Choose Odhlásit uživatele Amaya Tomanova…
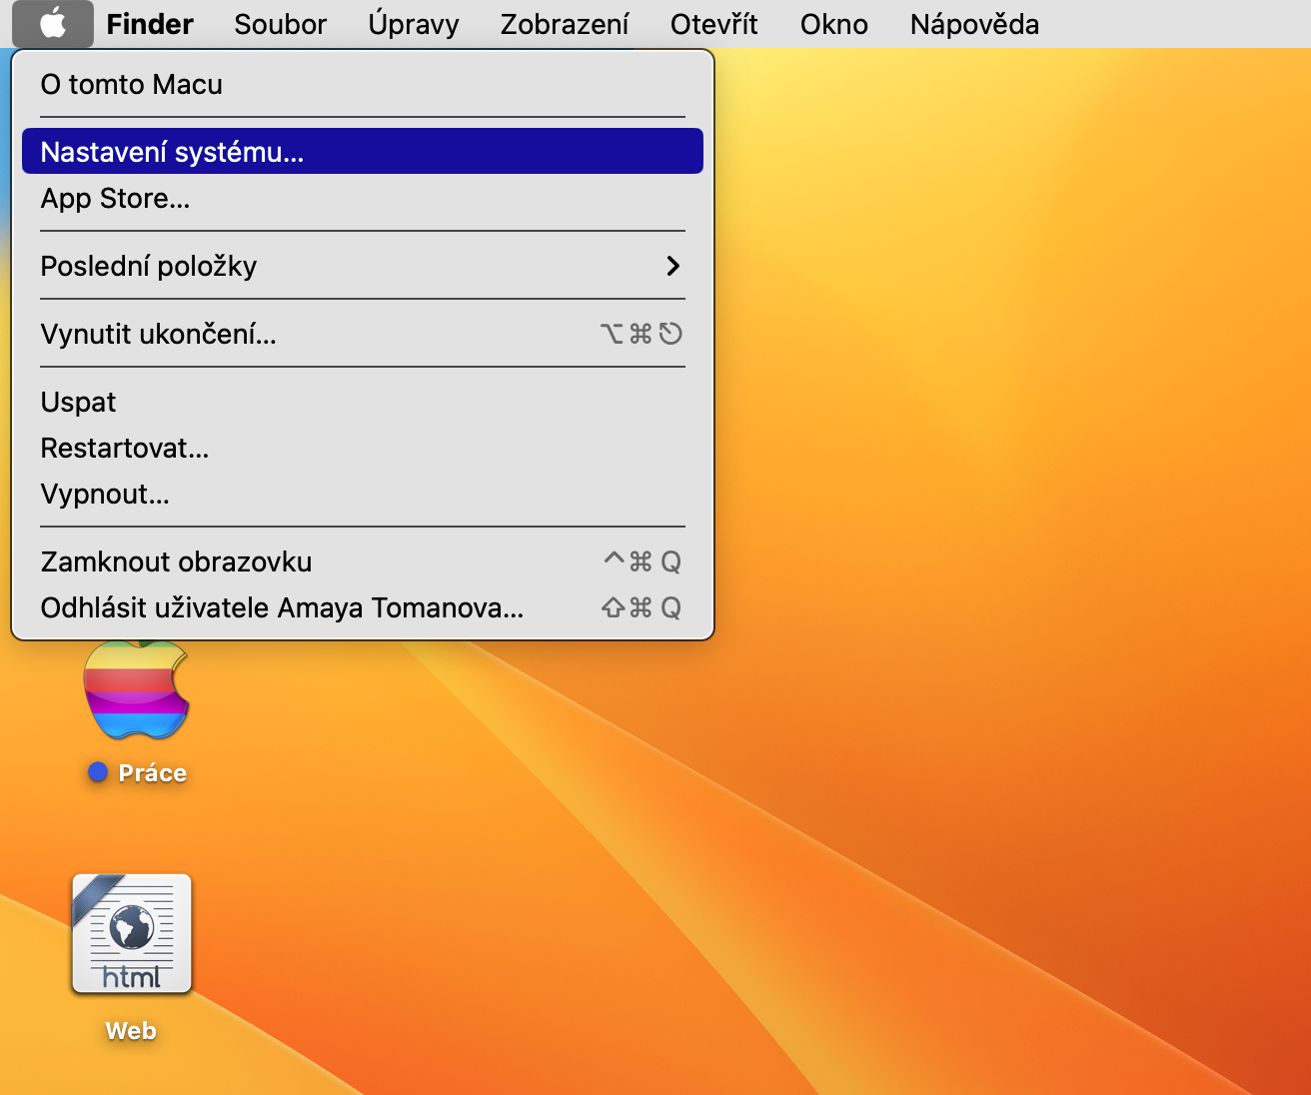 coord(363,607)
